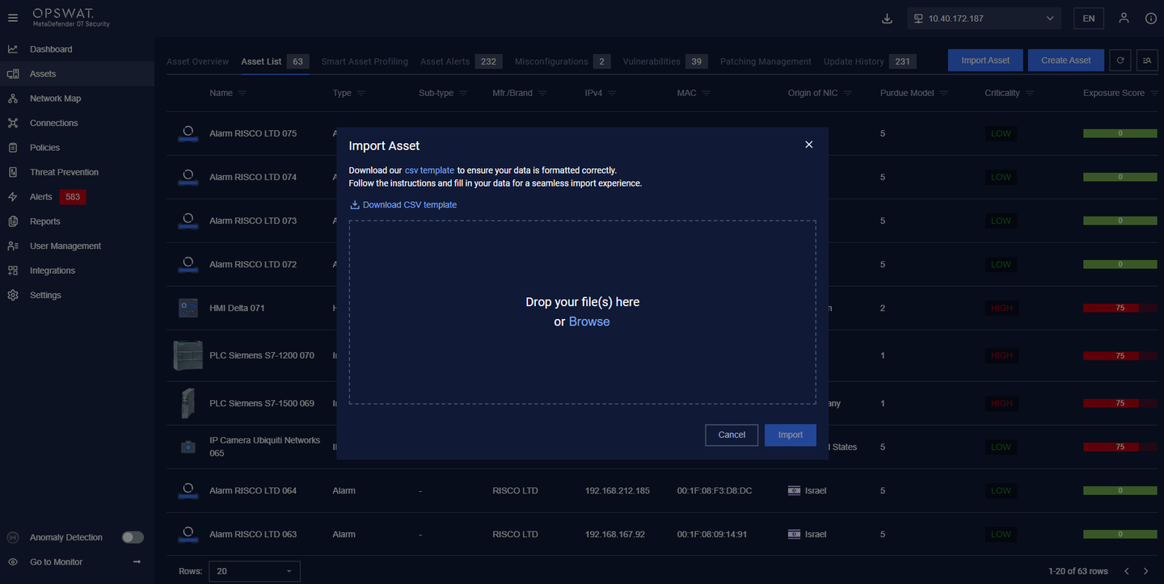Open the Criticality column filter

point(1030,94)
